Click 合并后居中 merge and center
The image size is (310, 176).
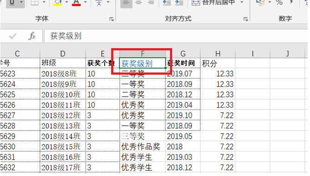[213, 3]
